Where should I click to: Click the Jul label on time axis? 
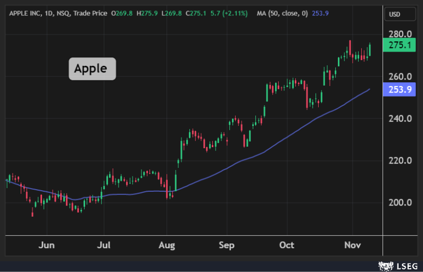click(x=104, y=245)
